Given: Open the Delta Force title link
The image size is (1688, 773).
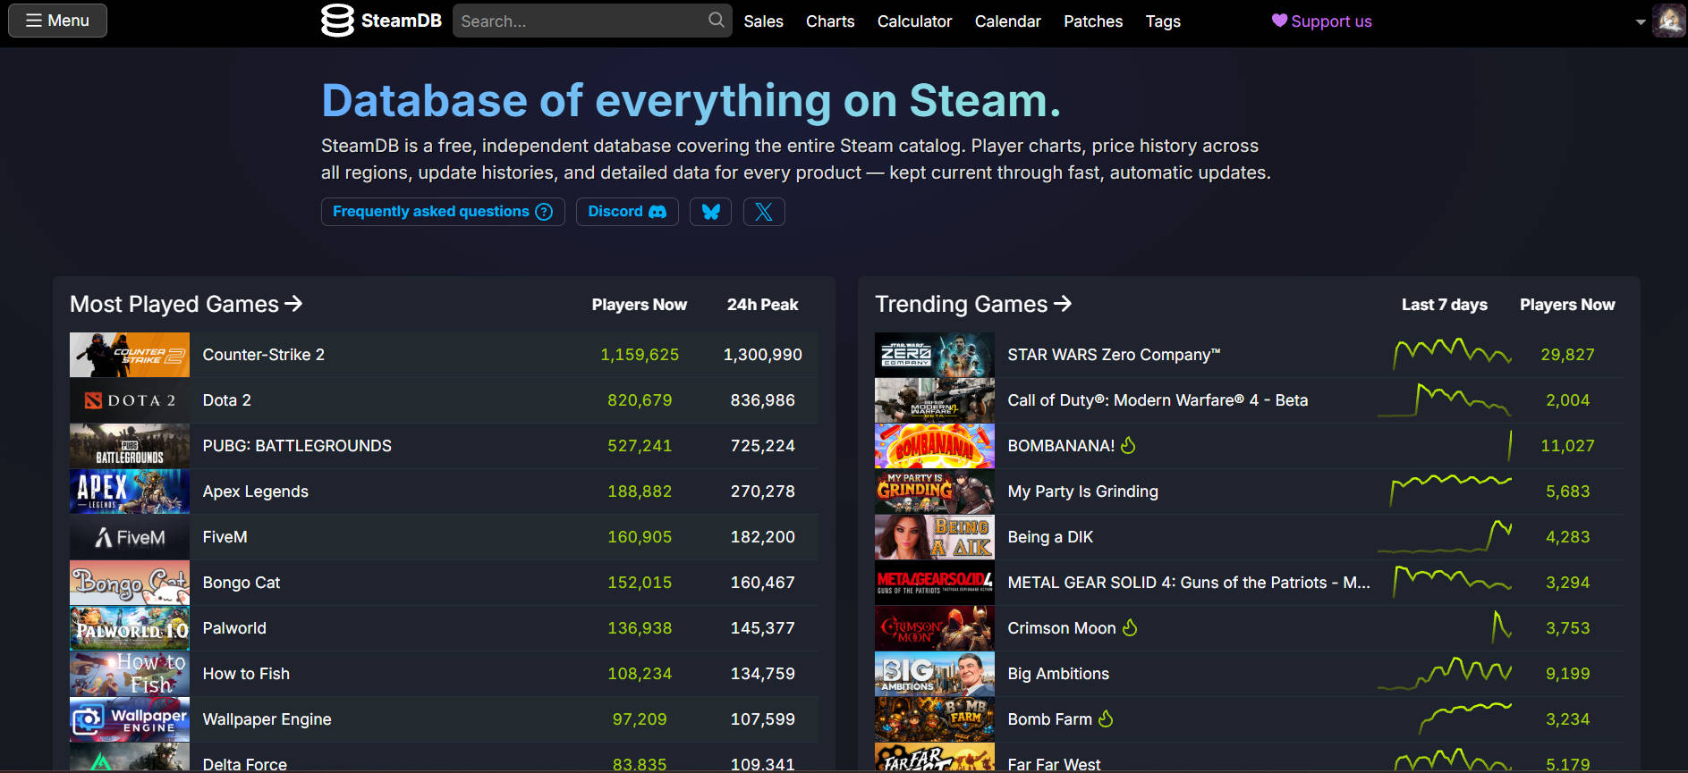Looking at the screenshot, I should [244, 764].
